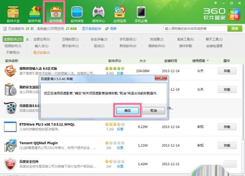Select the 全部软件(25) category
The width and height of the screenshot is (245, 176).
click(13, 39)
